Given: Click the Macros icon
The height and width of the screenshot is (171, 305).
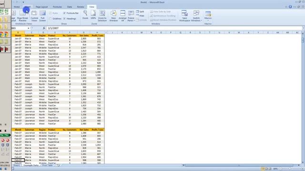Looking at the screenshot, I should [x=208, y=14].
